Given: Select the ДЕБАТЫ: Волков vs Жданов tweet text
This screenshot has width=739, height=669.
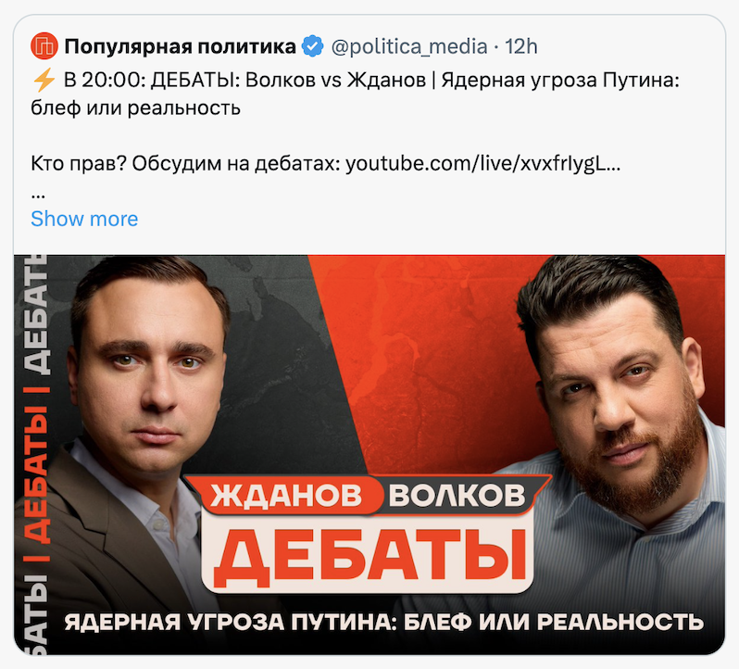Looking at the screenshot, I should pos(288,80).
